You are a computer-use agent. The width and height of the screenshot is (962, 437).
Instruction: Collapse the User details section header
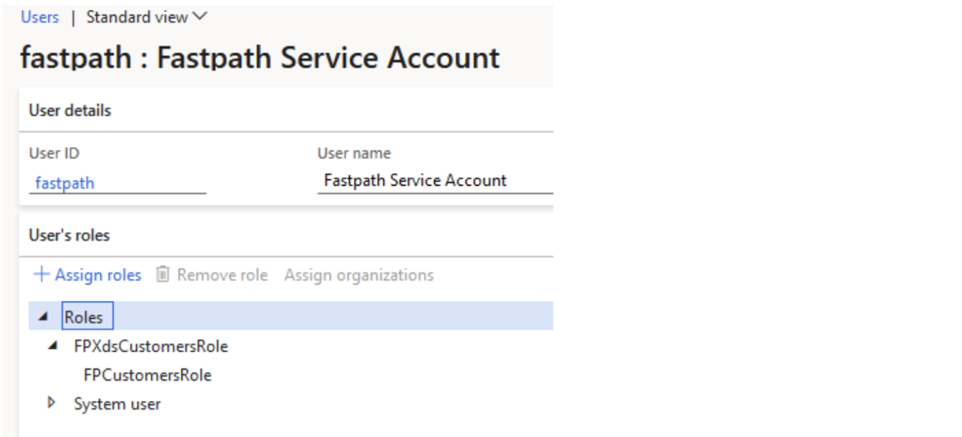pyautogui.click(x=70, y=110)
